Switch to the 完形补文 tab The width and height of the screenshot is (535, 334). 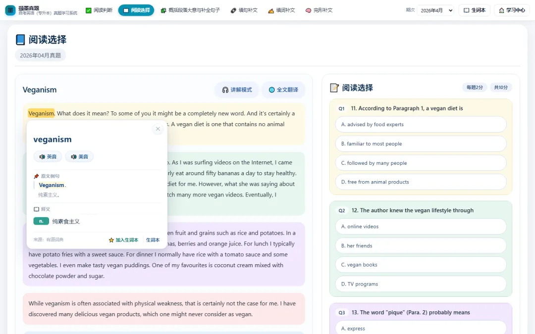point(319,10)
